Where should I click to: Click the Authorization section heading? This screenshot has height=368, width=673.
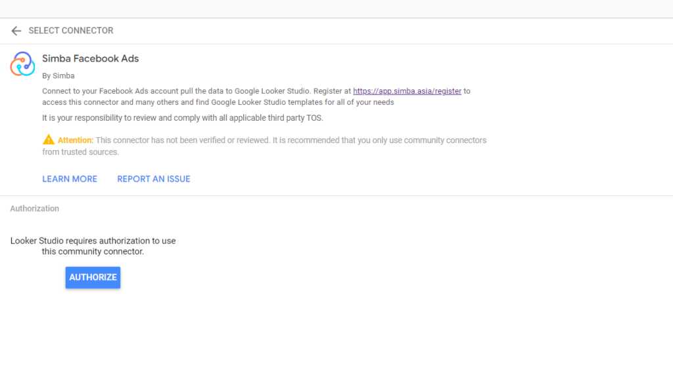coord(35,209)
